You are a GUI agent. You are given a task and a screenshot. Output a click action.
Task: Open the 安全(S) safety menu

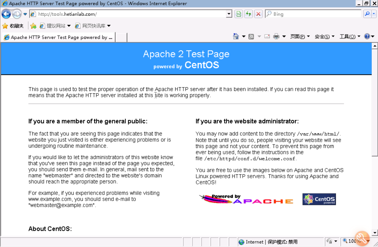[324, 37]
